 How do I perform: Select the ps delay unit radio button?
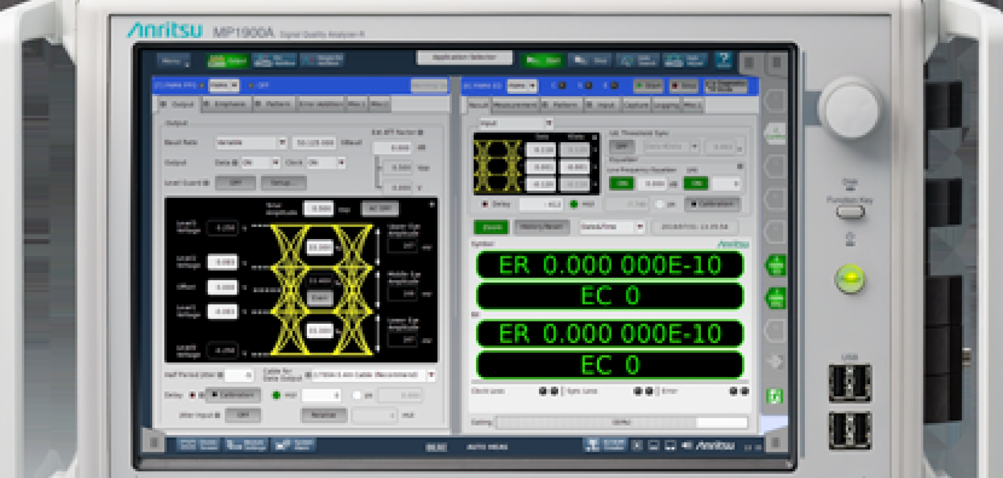pos(357,395)
